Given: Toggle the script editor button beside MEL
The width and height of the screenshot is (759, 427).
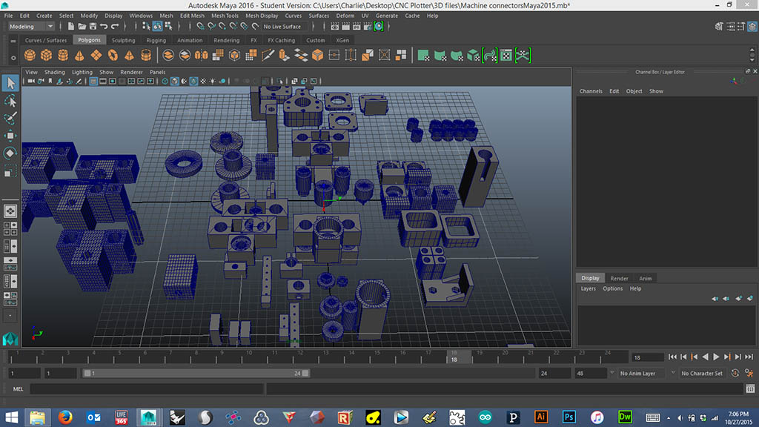Looking at the screenshot, I should pyautogui.click(x=749, y=388).
